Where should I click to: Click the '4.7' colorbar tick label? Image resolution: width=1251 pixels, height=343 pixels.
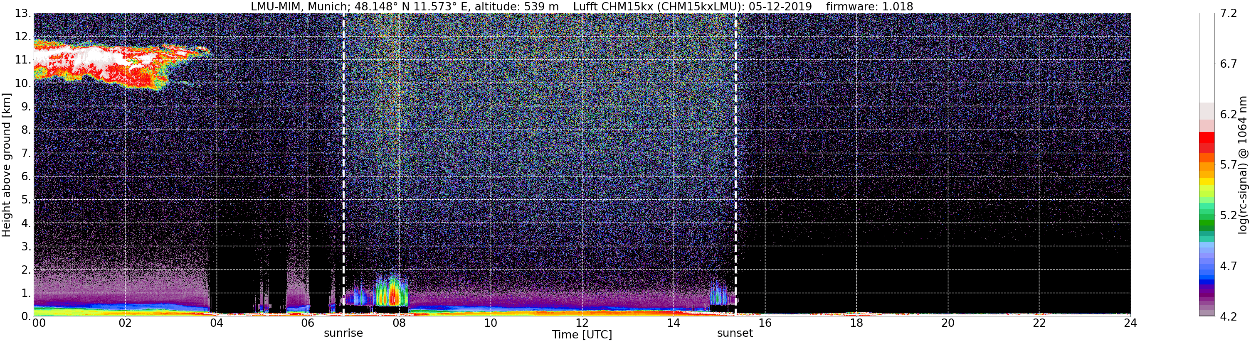(x=1228, y=266)
